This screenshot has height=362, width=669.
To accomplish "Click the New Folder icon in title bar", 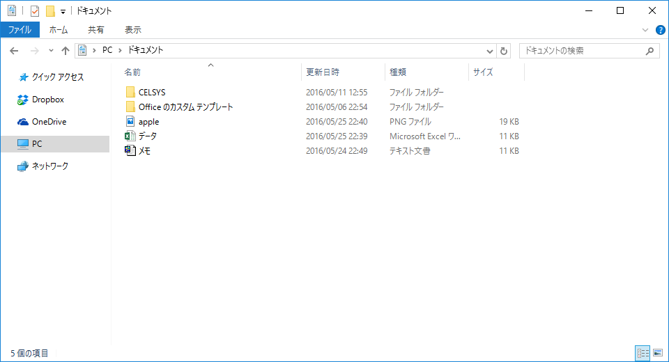I will [49, 11].
